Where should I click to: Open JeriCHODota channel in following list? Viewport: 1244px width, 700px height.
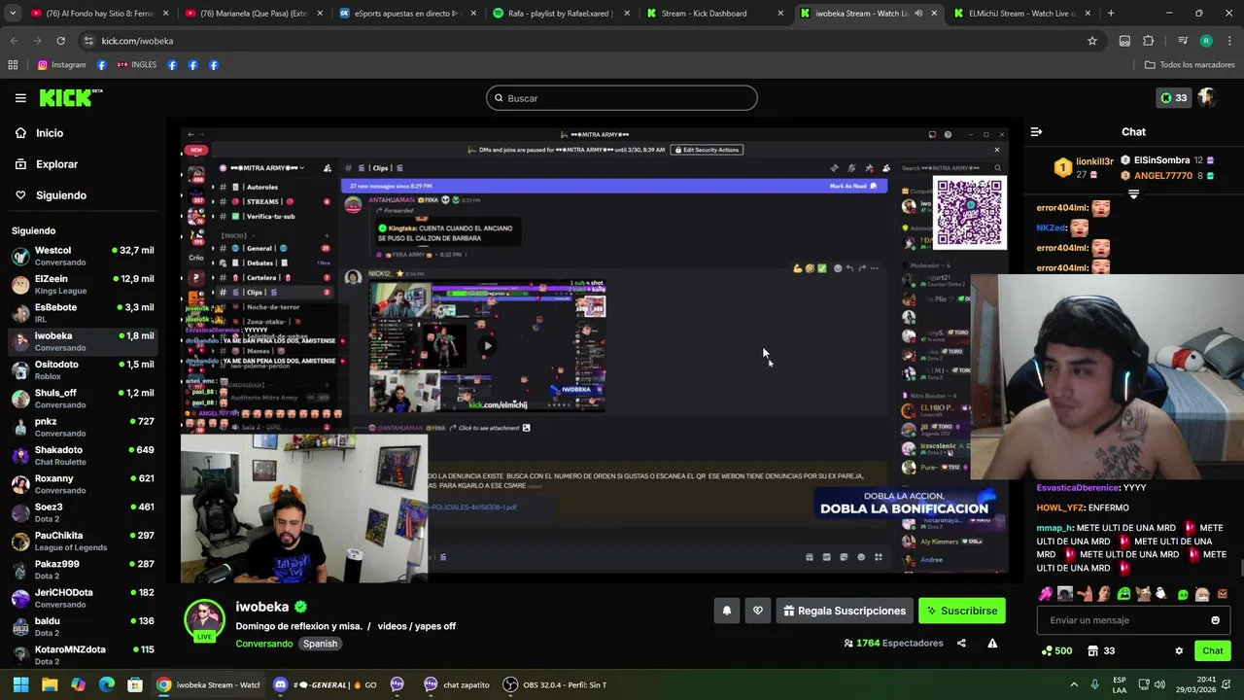tap(83, 598)
